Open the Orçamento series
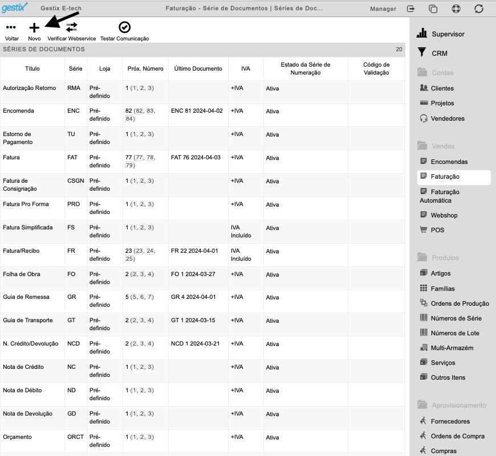The height and width of the screenshot is (456, 496). point(17,437)
